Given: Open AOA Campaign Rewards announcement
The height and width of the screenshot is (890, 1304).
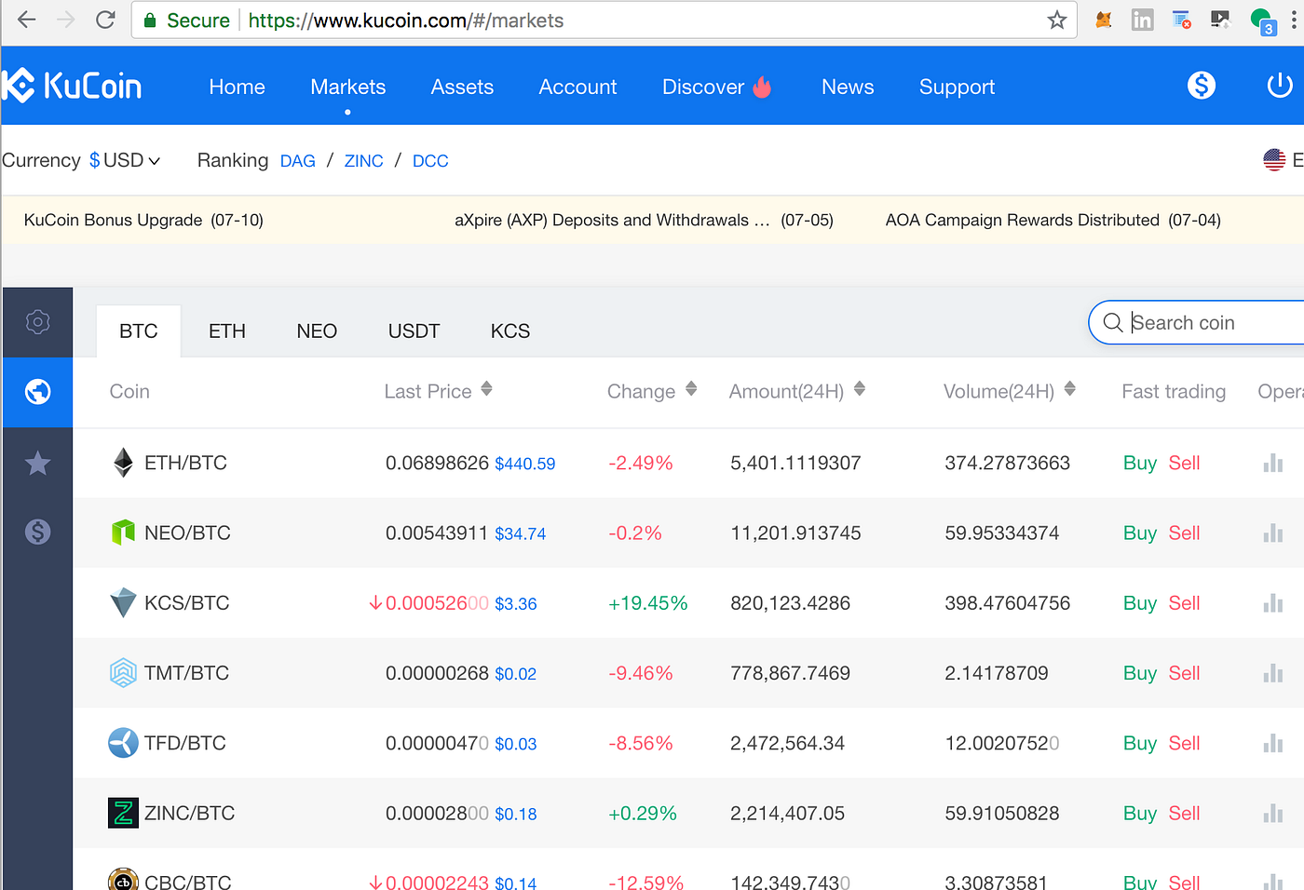Looking at the screenshot, I should point(1053,221).
